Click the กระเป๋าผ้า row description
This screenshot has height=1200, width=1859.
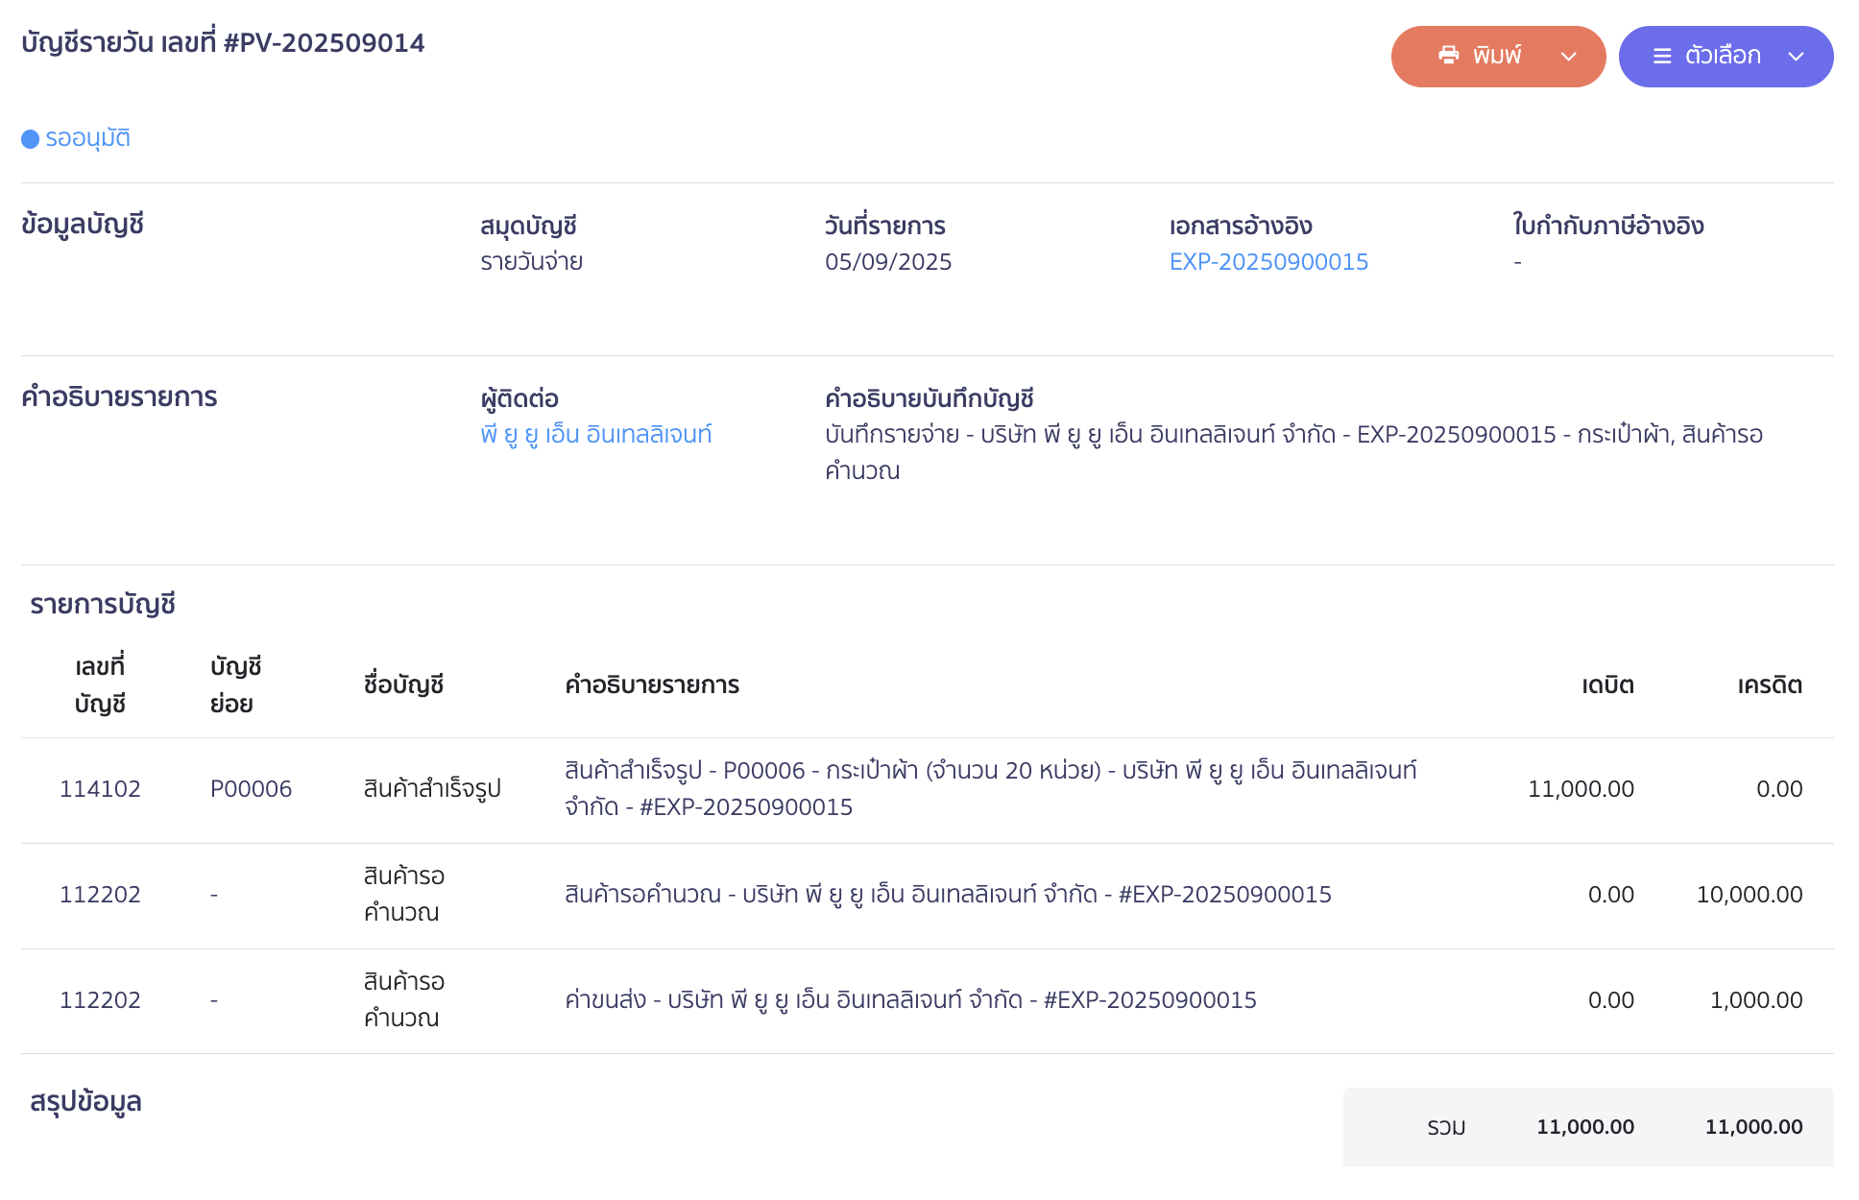[x=991, y=789]
